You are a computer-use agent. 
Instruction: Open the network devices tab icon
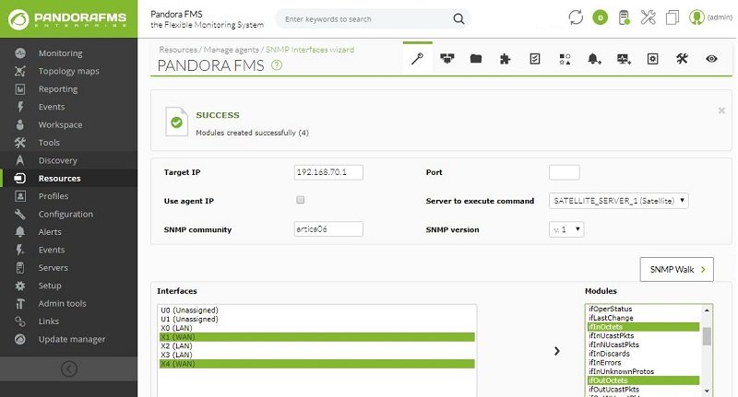coord(446,59)
